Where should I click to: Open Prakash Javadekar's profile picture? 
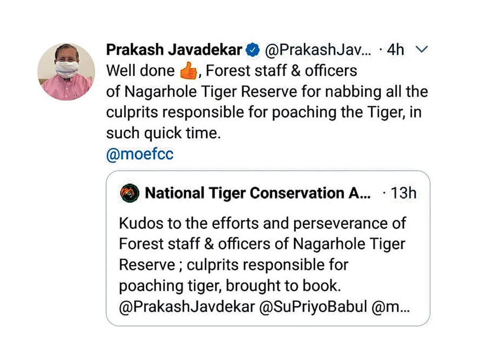66,71
